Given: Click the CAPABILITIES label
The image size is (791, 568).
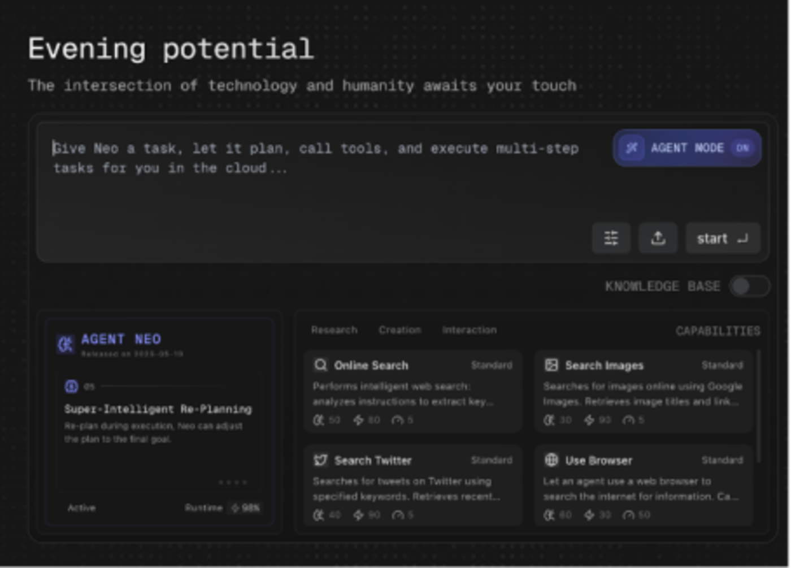Looking at the screenshot, I should click(x=718, y=331).
